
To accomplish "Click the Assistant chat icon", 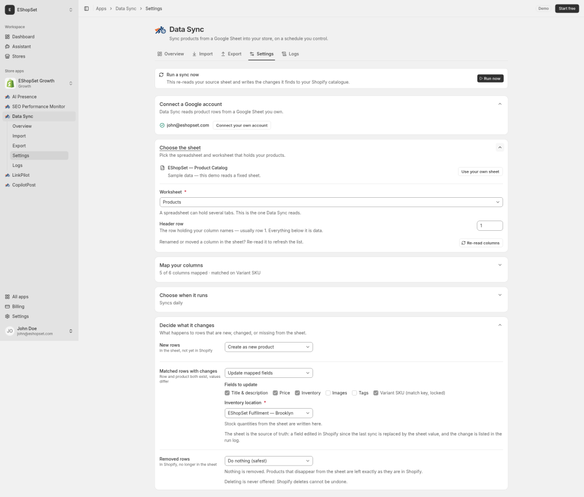I will pyautogui.click(x=7, y=47).
